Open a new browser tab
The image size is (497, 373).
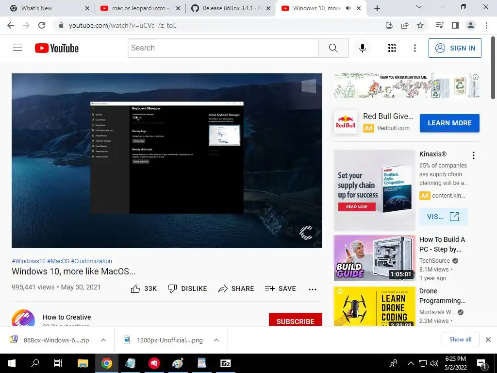[x=377, y=8]
